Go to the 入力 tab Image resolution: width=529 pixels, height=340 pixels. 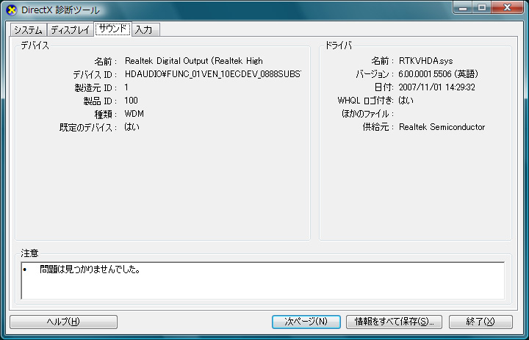(145, 29)
